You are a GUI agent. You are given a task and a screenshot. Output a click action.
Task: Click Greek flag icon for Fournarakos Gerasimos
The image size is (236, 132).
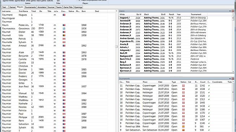(64, 28)
